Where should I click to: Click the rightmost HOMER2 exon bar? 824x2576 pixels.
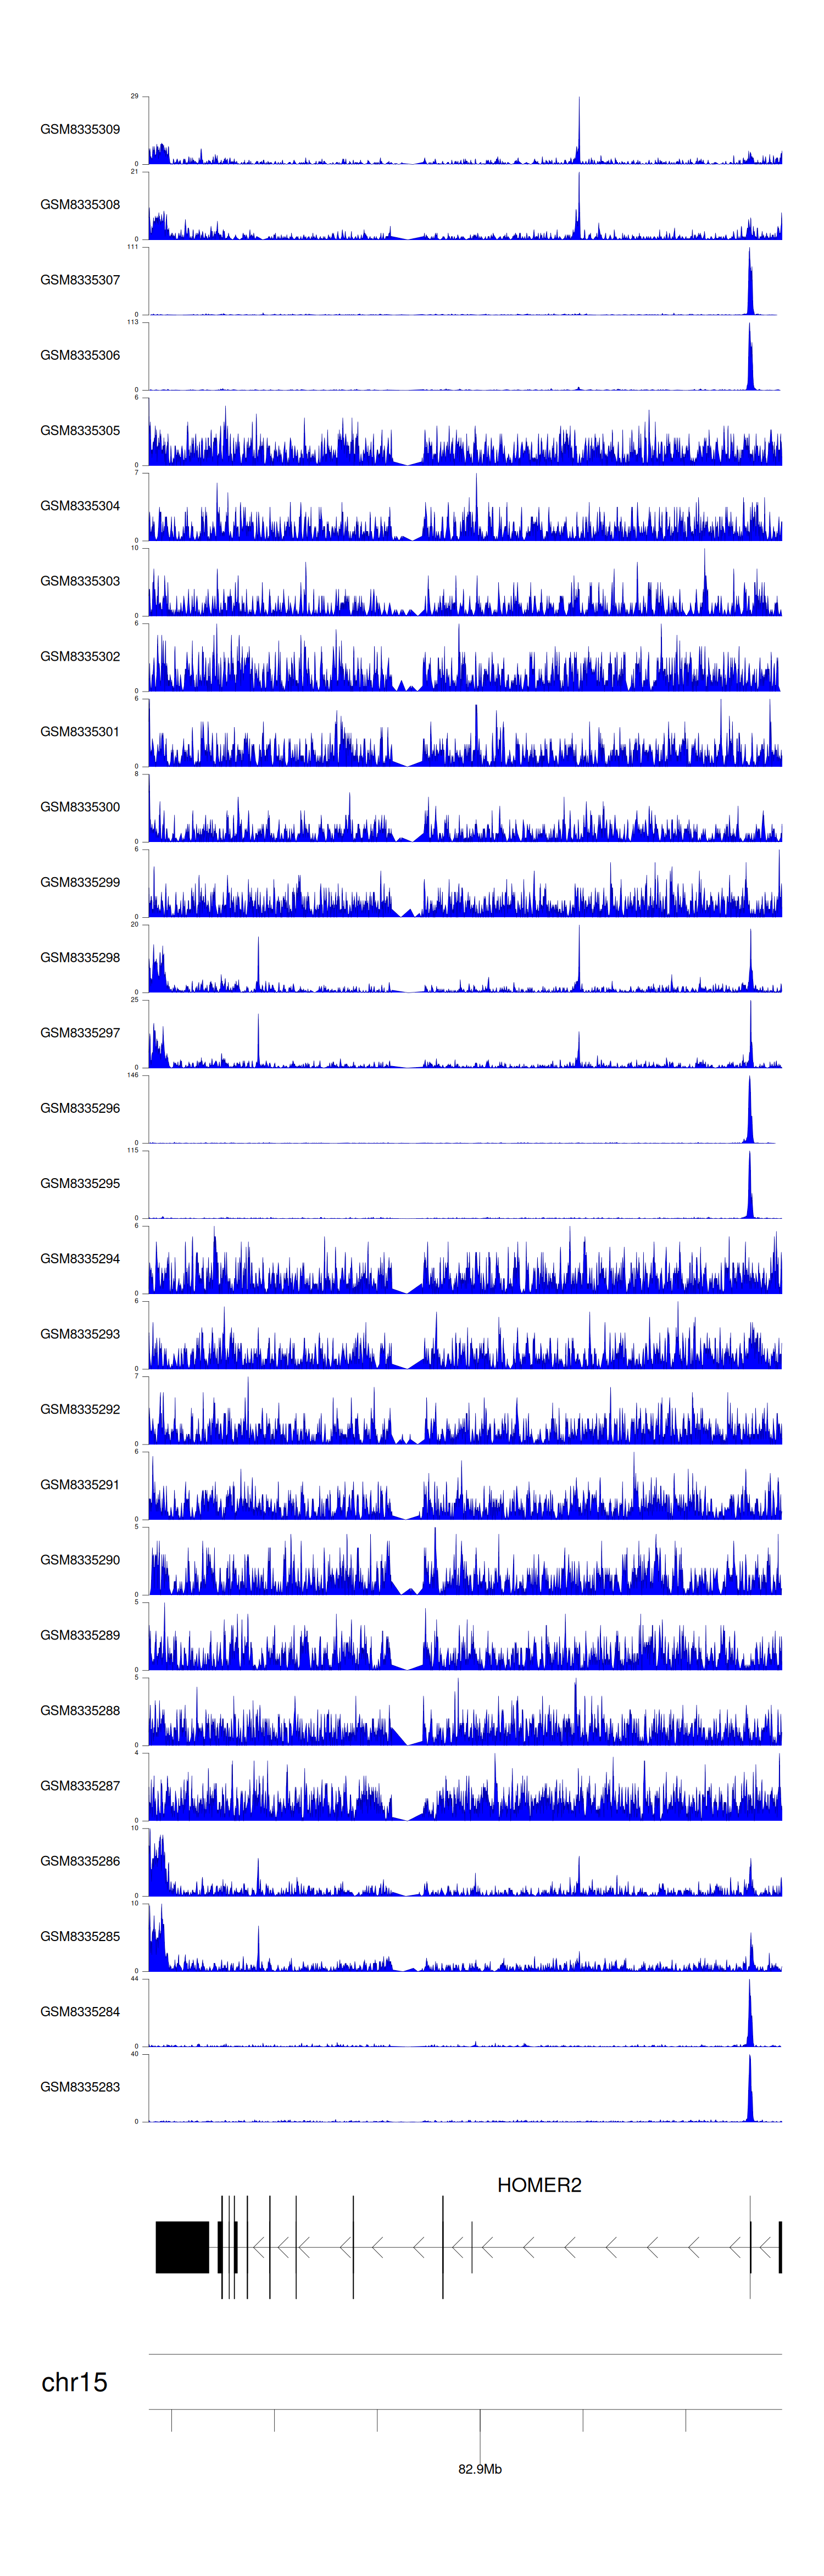[x=780, y=2247]
